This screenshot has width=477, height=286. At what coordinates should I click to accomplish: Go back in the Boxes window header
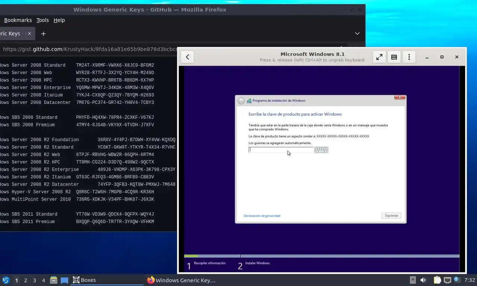187,57
